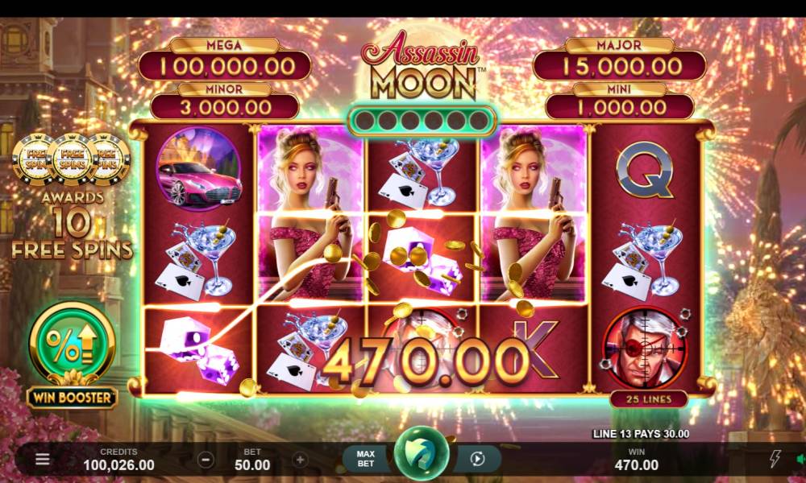Screen dimensions: 806x483
Task: Open the hamburger menu
Action: pyautogui.click(x=43, y=459)
